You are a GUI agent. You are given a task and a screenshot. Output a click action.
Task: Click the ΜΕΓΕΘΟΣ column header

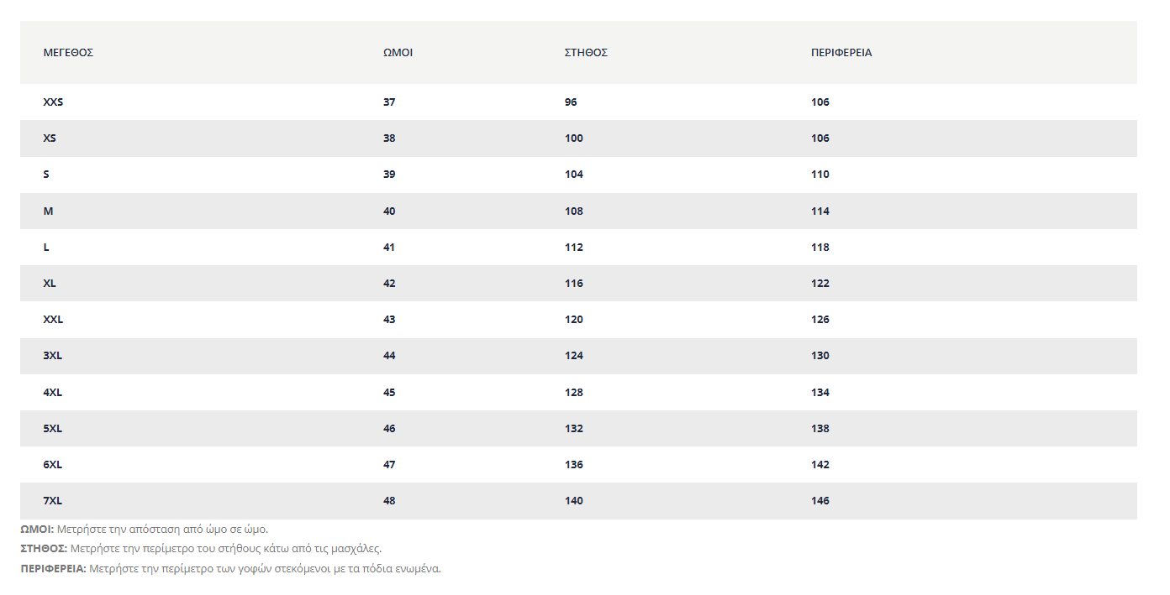(68, 52)
